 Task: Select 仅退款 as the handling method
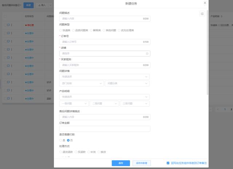[x=76, y=152]
